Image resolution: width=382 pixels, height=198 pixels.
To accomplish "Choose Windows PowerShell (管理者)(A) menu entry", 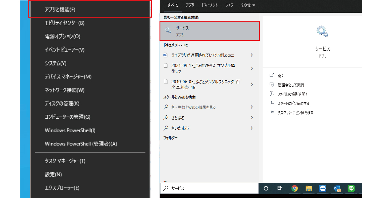I will coord(81,144).
